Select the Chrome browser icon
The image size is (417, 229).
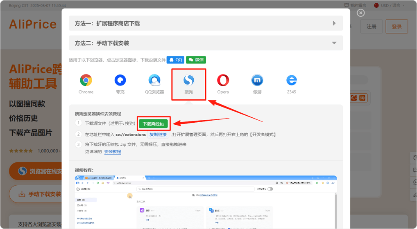(x=86, y=81)
